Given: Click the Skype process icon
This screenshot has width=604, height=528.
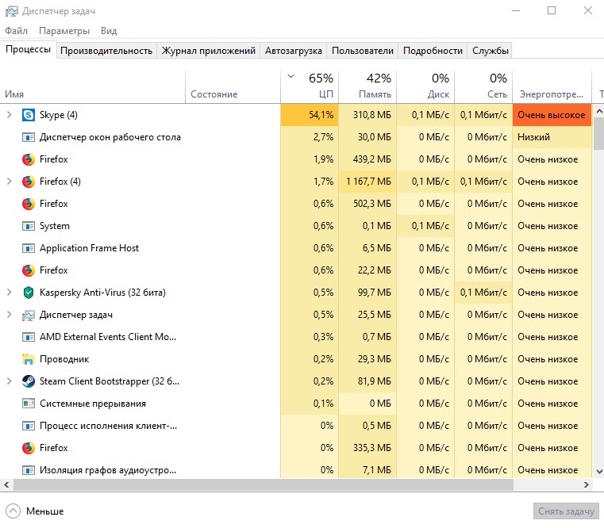Looking at the screenshot, I should [x=29, y=115].
